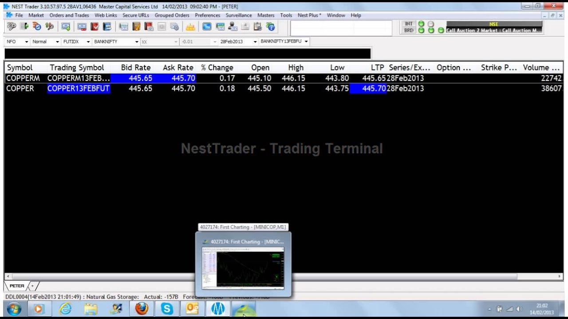Click the black command input bar
This screenshot has width=568, height=319.
coord(187,54)
